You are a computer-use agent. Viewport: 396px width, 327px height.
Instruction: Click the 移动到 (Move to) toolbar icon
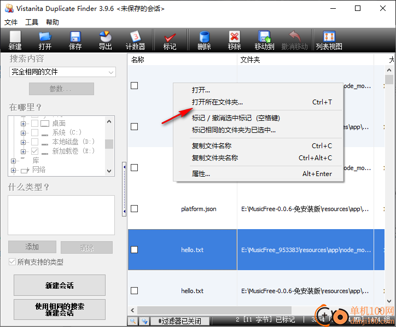264,40
